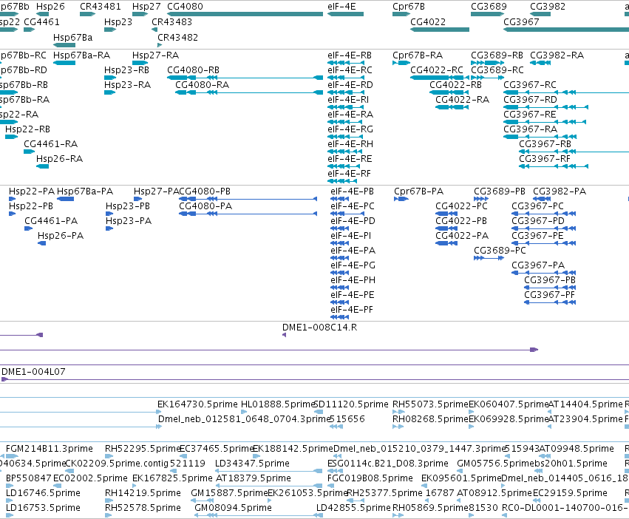Viewport: 629px width, 519px height.
Task: Select the CG4461 gene label
Action: click(41, 21)
